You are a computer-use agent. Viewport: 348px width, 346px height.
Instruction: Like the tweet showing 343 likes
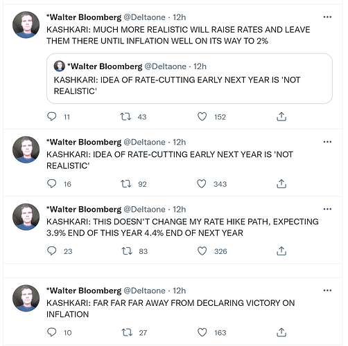click(x=202, y=184)
